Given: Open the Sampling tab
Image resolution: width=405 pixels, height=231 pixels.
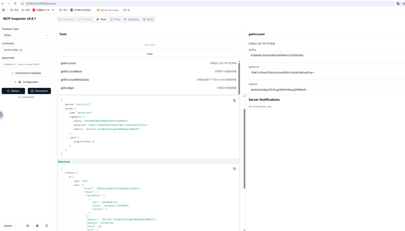Looking at the screenshot, I should [131, 20].
